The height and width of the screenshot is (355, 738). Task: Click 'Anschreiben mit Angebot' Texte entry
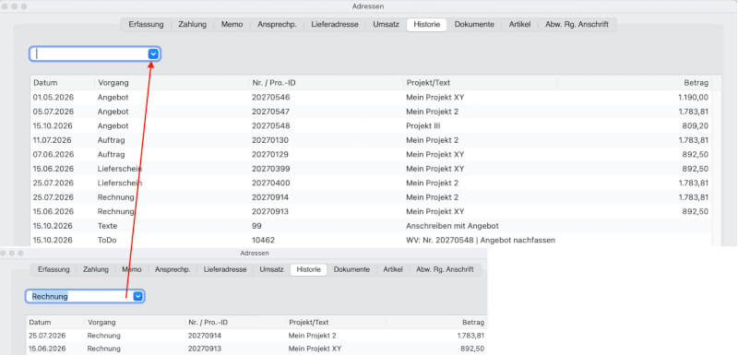452,226
